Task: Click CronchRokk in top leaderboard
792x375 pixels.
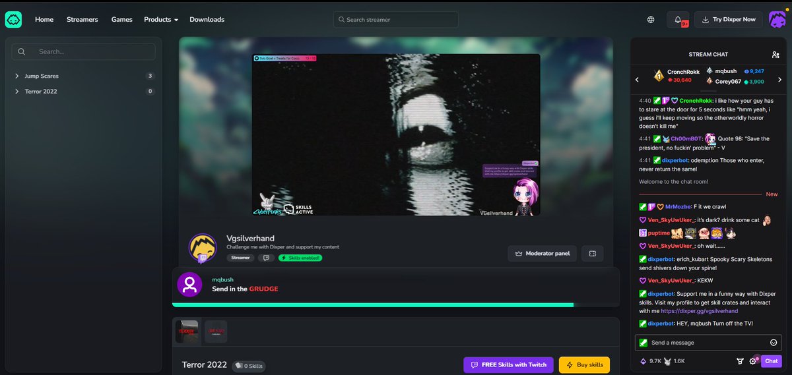Action: 683,72
